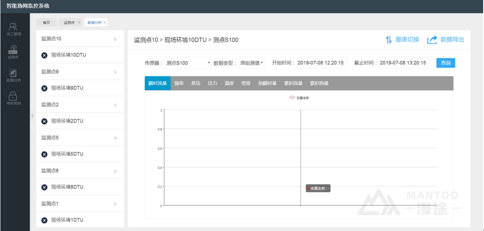Viewport: 484px width, 231px height.
Task: Switch to the 频率 chart tab
Action: [x=179, y=83]
